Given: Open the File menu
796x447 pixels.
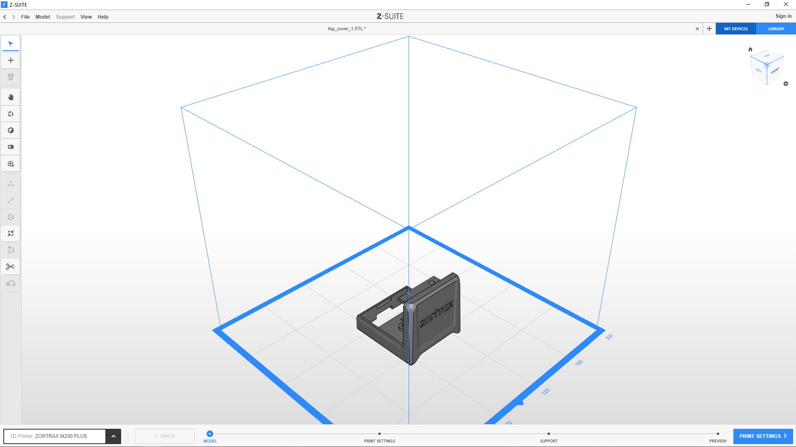Looking at the screenshot, I should click(x=25, y=17).
